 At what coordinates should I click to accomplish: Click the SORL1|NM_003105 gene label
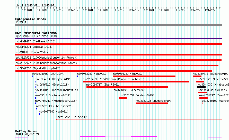pos(27,134)
